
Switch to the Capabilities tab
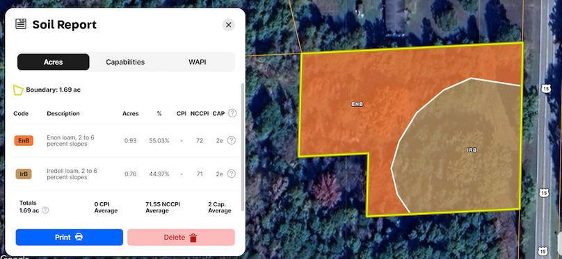click(x=125, y=62)
